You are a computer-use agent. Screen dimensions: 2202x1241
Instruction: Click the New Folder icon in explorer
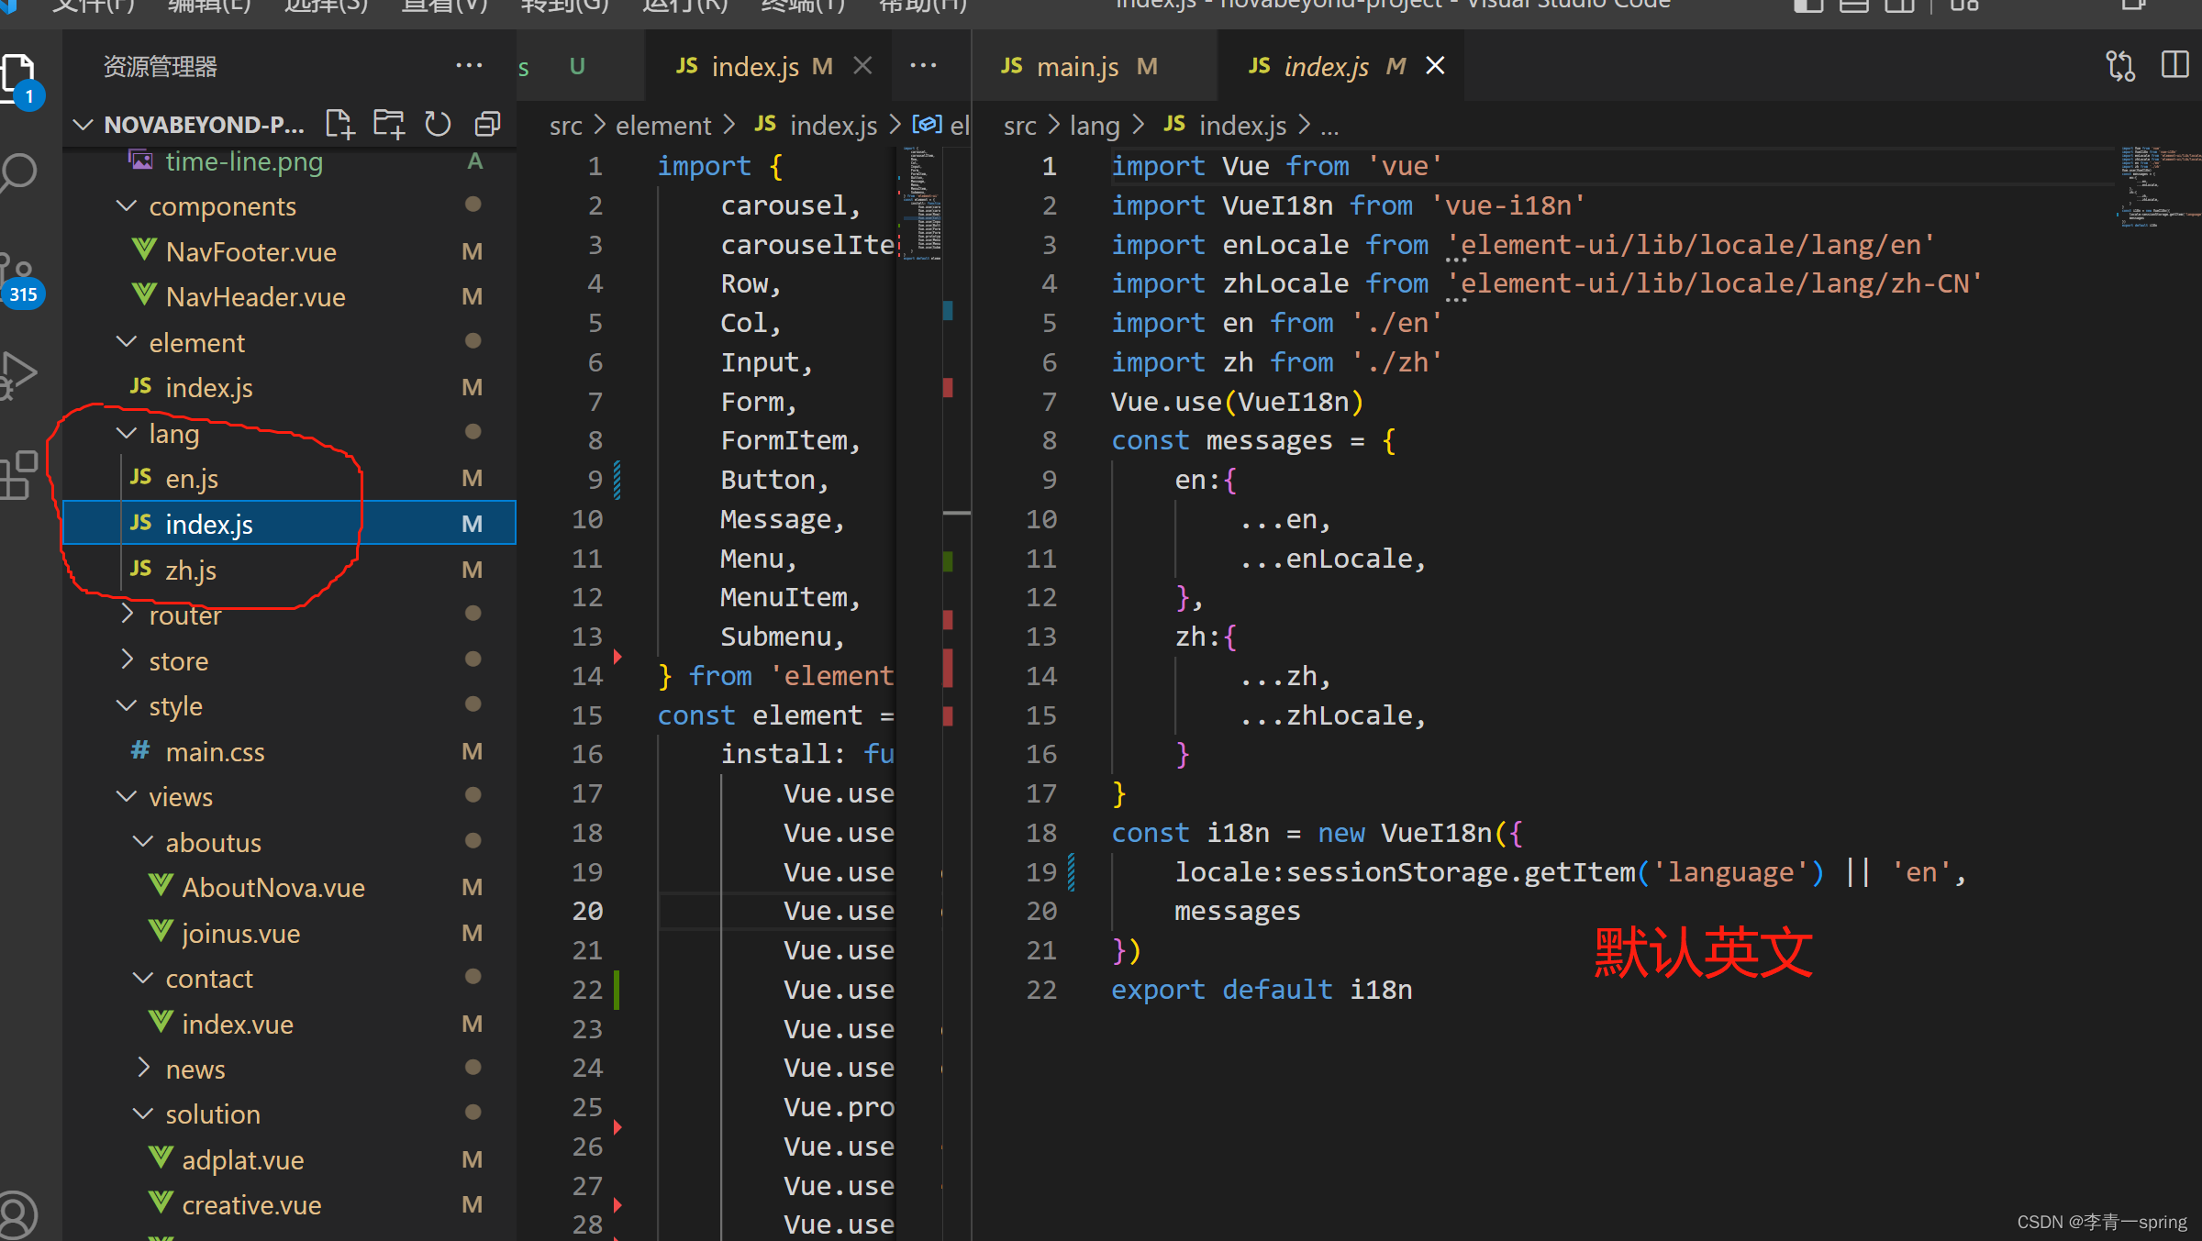[x=389, y=124]
